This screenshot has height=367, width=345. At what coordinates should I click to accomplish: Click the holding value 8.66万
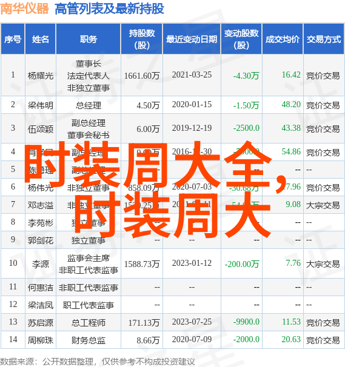[148, 340]
